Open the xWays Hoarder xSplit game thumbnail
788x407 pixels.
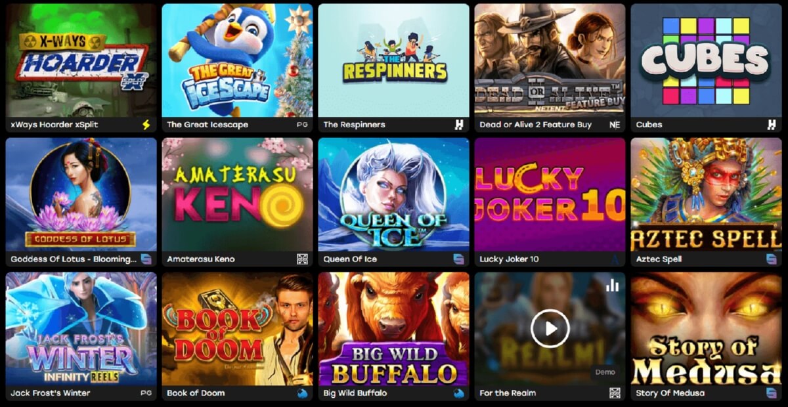click(81, 60)
